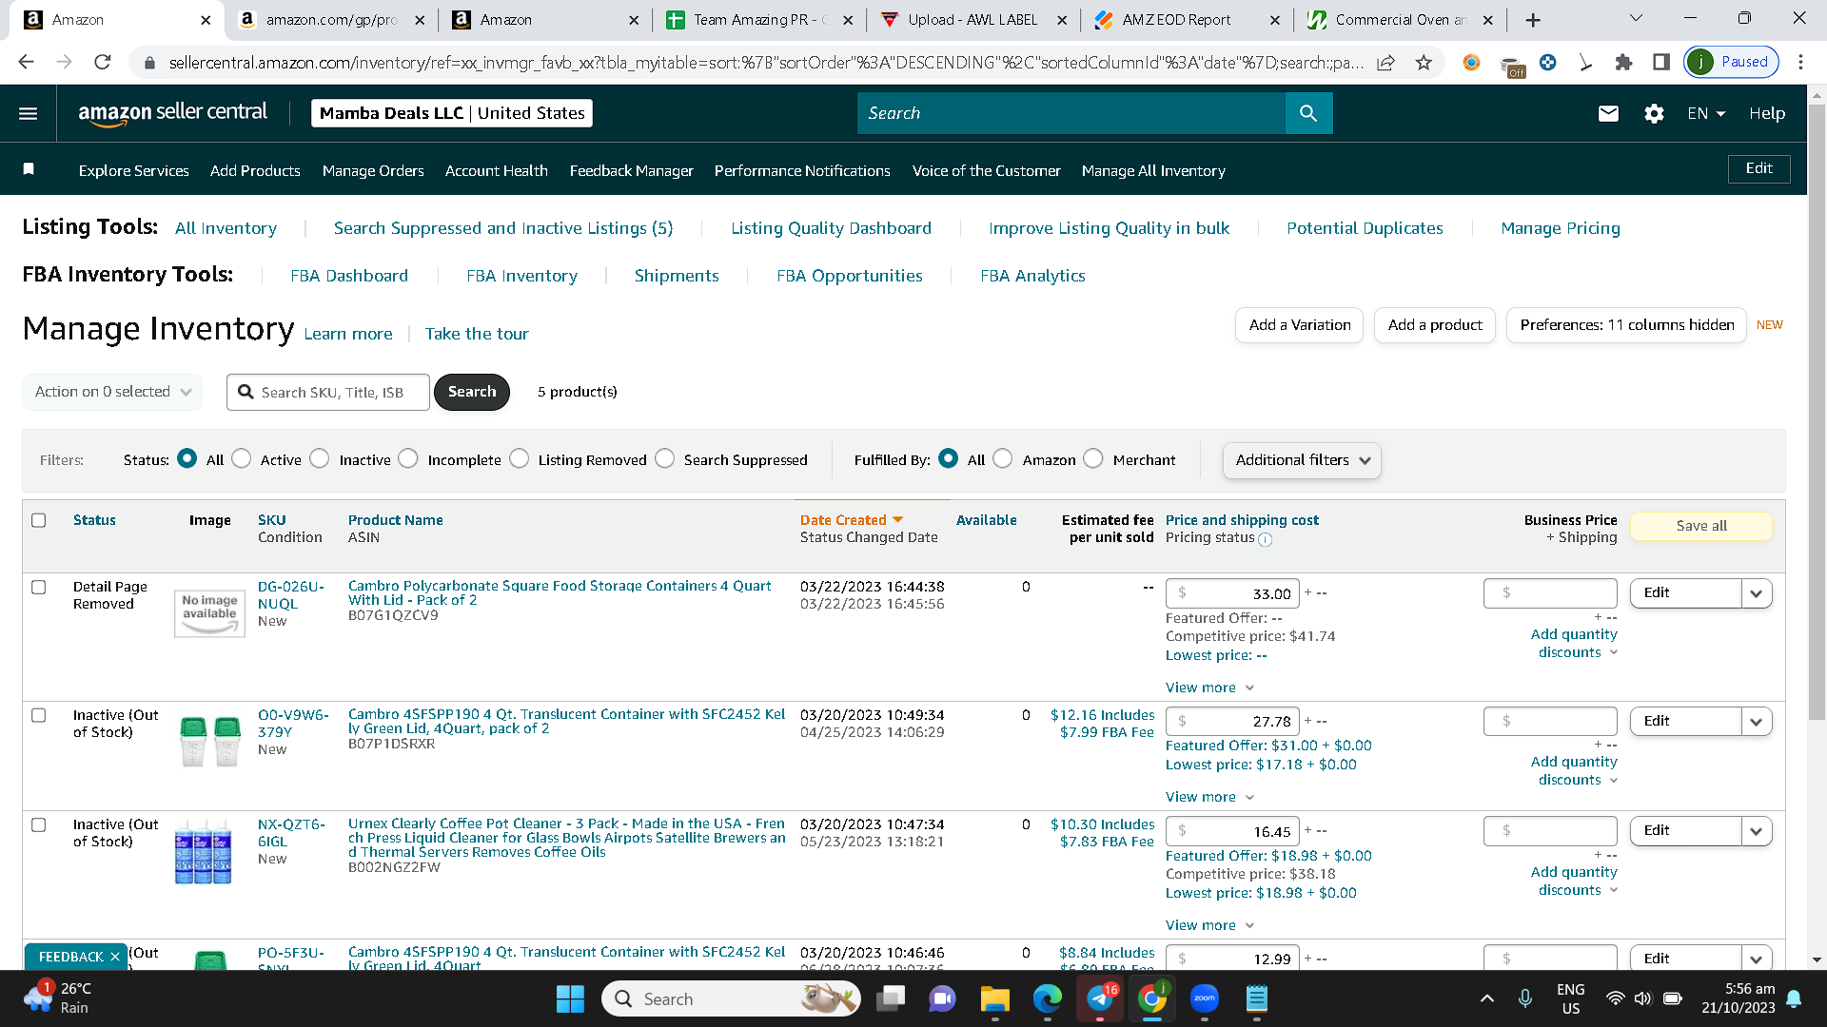
Task: Open the messages envelope icon
Action: [1608, 113]
